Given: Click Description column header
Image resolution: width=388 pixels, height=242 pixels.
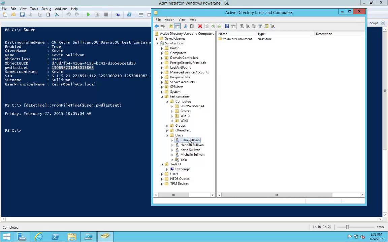Looking at the screenshot, I should click(339, 34).
